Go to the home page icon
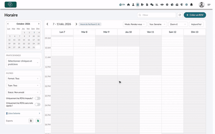This screenshot has width=215, height=134. point(128,5)
